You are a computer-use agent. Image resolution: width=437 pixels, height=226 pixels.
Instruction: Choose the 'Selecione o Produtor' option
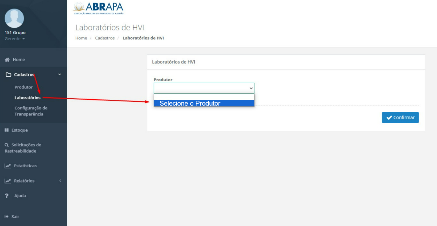[204, 103]
